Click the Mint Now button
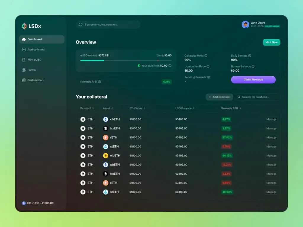The image size is (303, 227). pos(271,42)
